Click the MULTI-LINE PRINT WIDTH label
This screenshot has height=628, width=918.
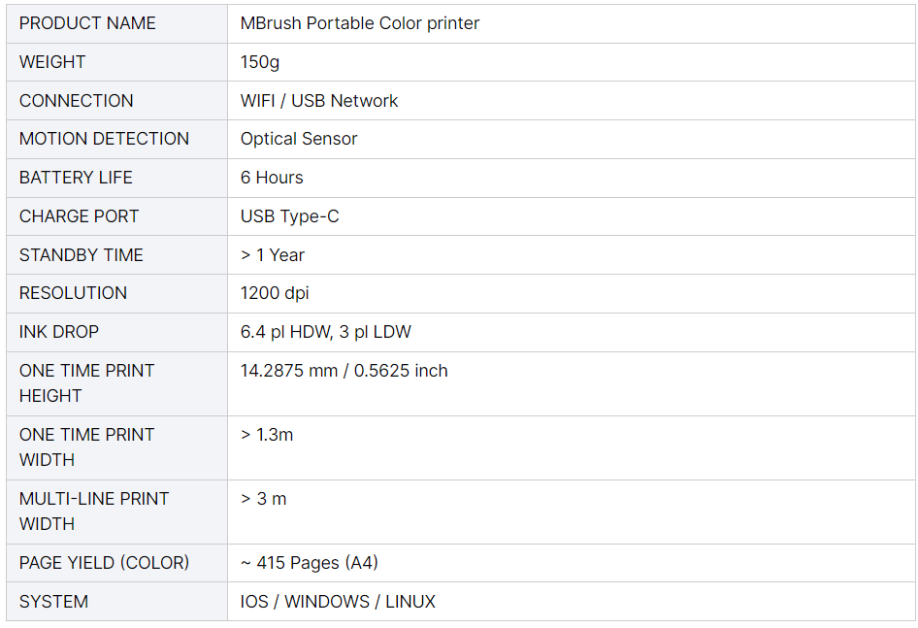point(94,512)
